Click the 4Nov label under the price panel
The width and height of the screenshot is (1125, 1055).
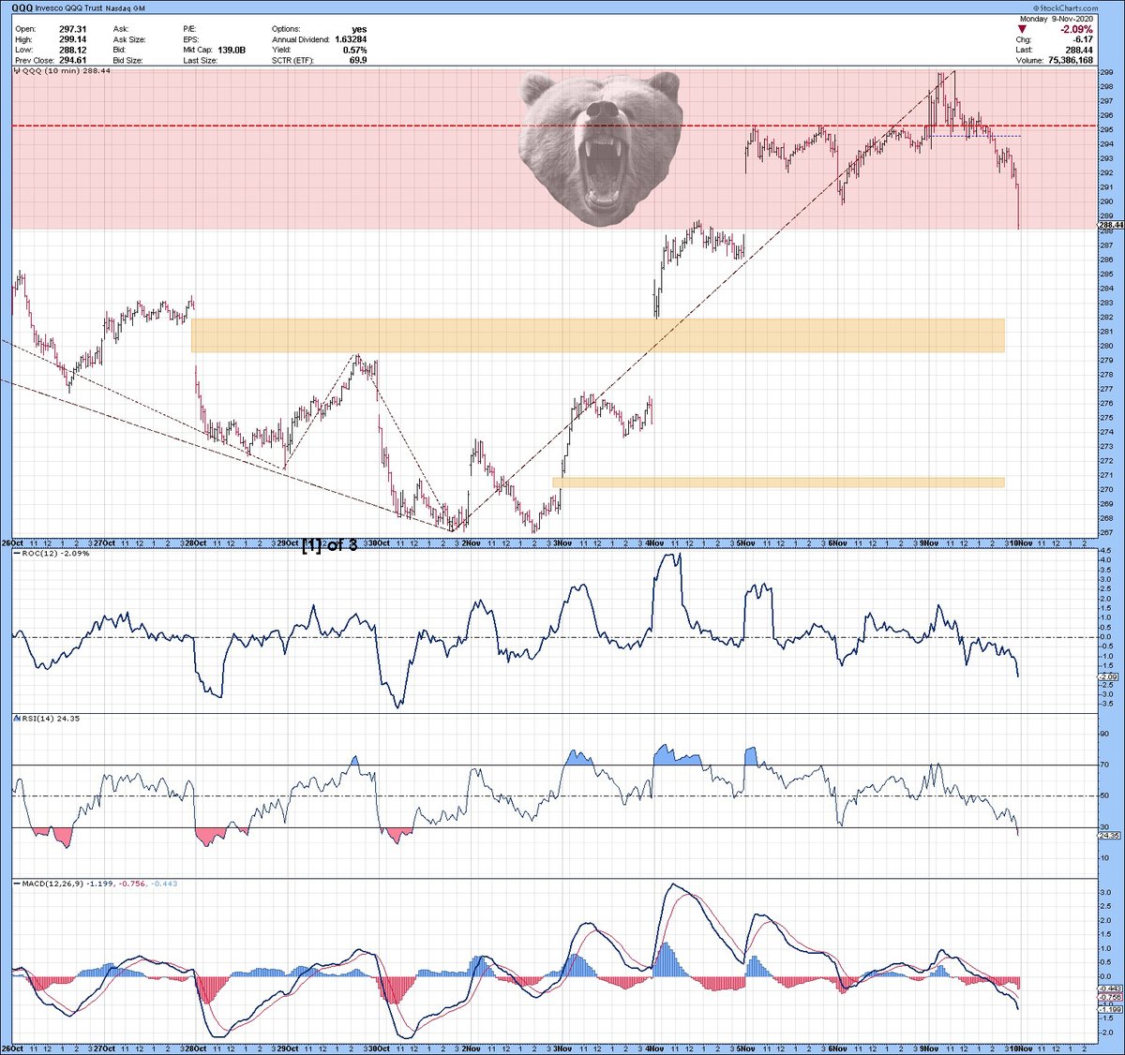coord(654,542)
